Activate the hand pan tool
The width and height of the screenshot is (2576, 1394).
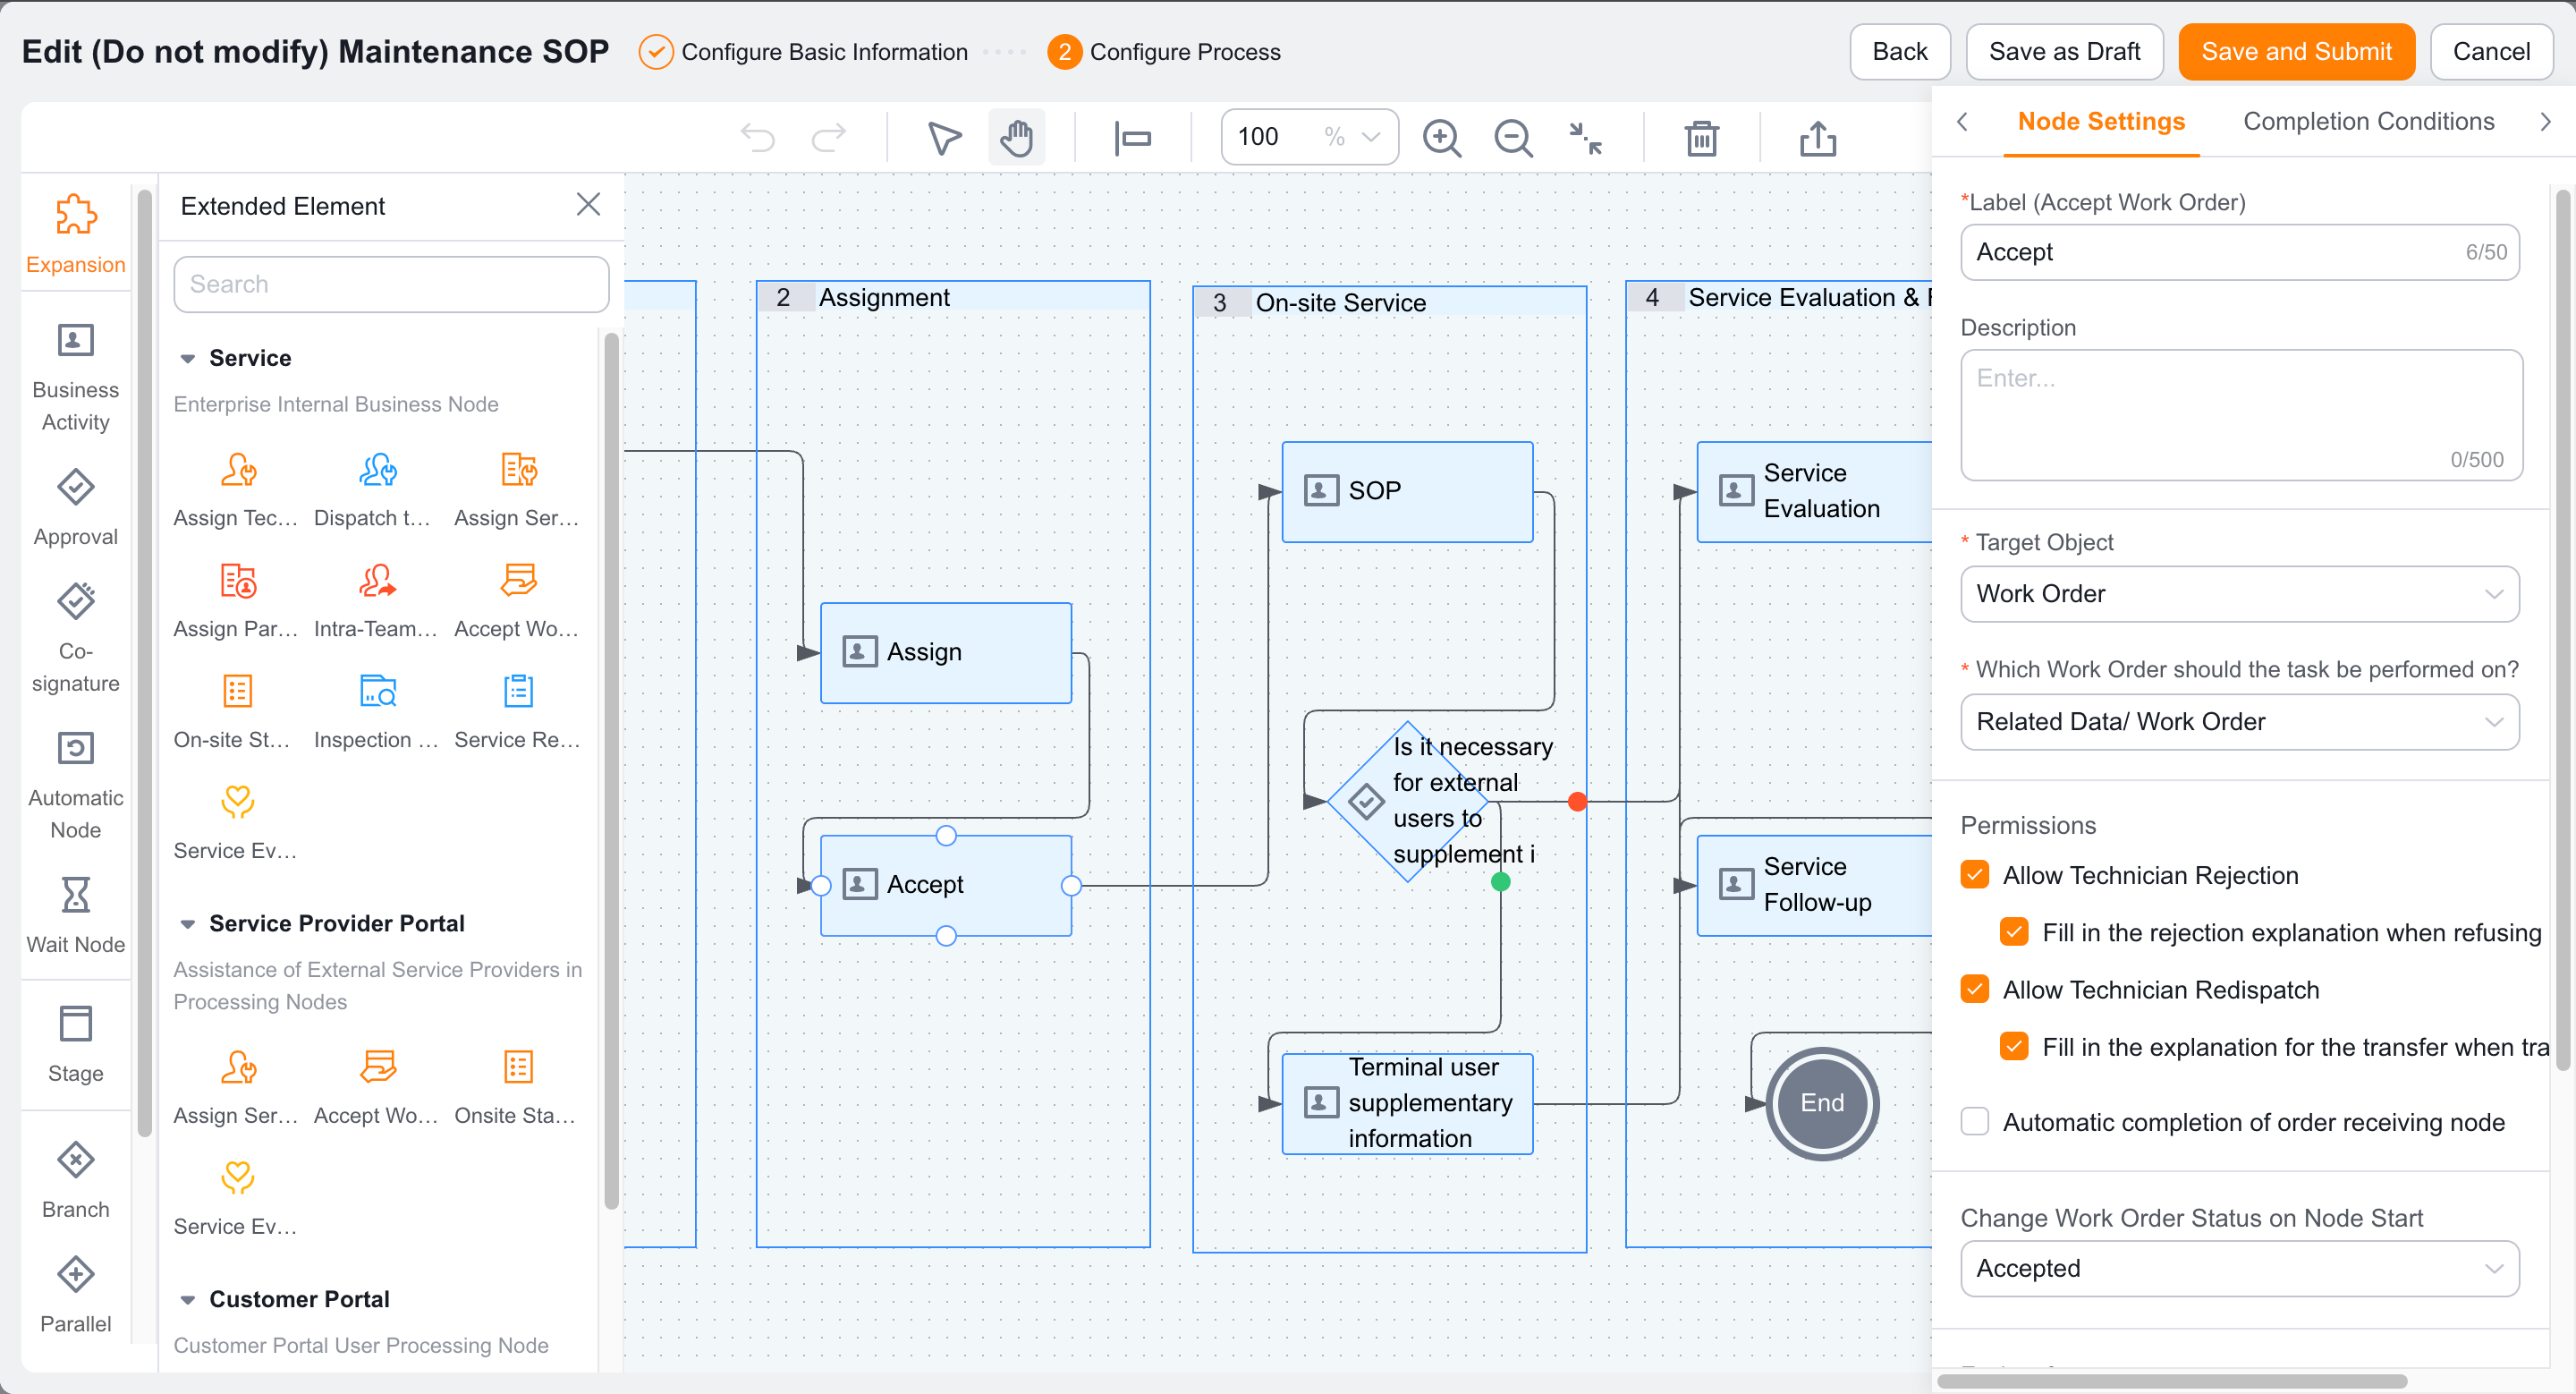pos(1016,137)
